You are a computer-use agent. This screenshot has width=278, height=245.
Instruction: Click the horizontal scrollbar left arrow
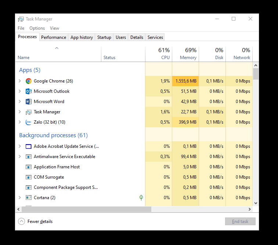point(18,209)
